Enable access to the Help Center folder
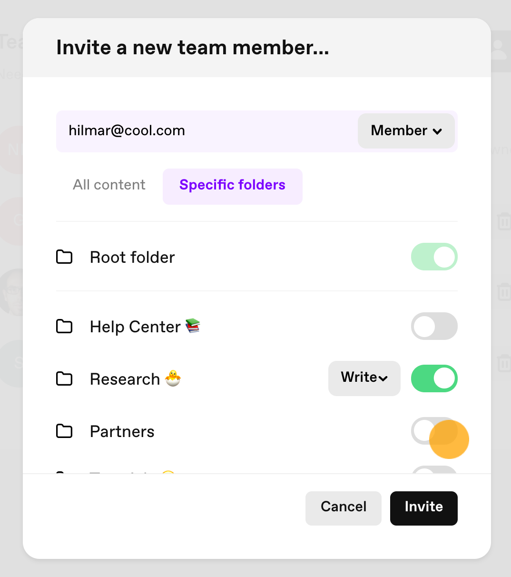Viewport: 511px width, 577px height. (434, 326)
